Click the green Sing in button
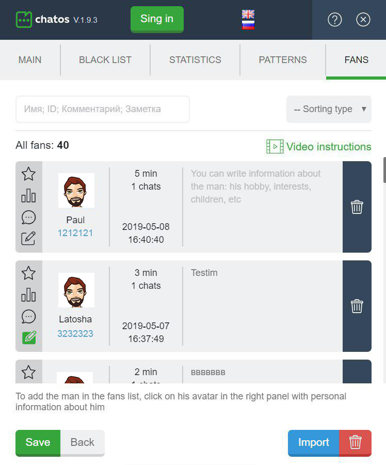386x465 pixels. point(157,19)
